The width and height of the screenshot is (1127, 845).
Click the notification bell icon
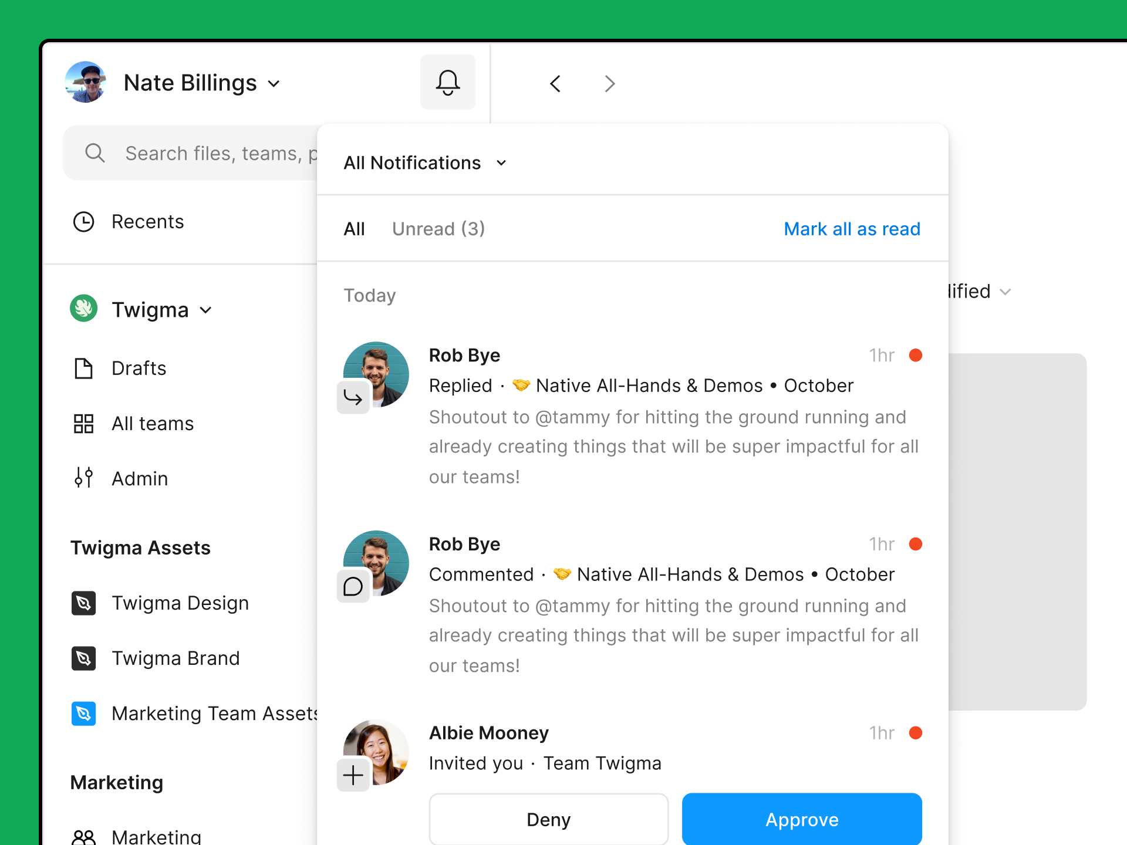(x=447, y=83)
